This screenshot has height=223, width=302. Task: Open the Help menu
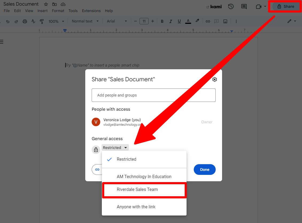click(x=109, y=11)
